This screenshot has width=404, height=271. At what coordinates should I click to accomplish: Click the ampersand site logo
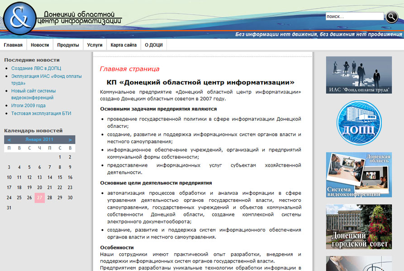pyautogui.click(x=19, y=18)
